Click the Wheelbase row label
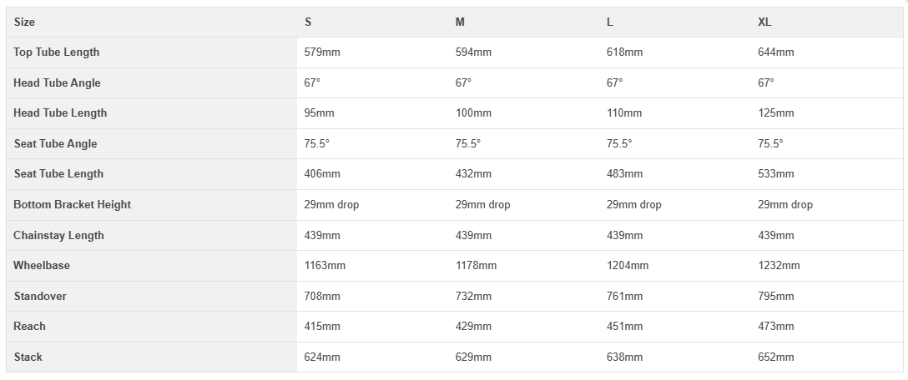 [42, 265]
